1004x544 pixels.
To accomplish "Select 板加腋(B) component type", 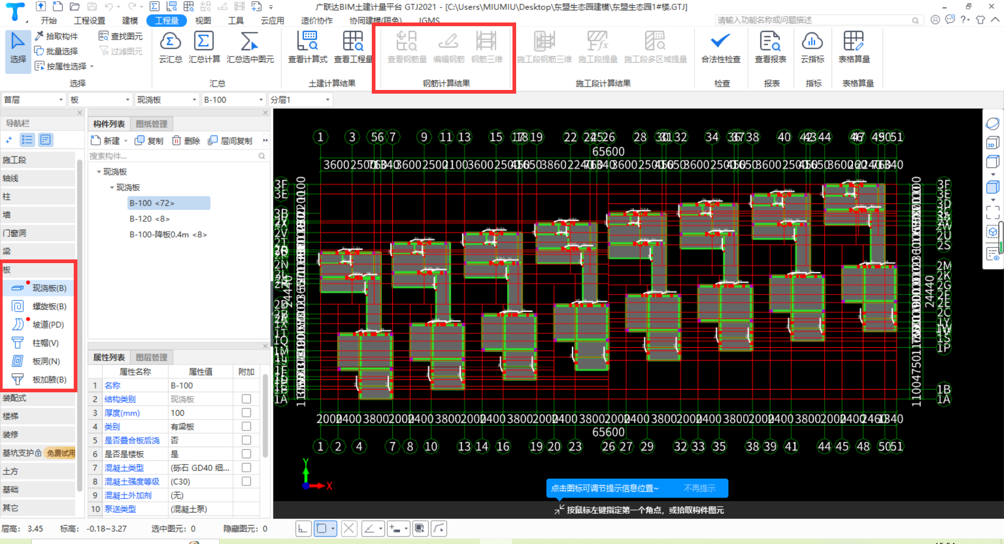I will click(40, 380).
